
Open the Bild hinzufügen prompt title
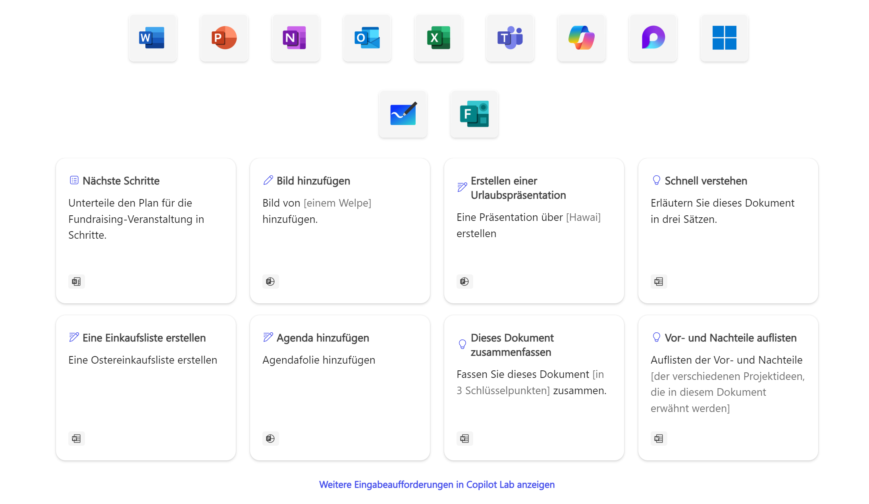click(313, 181)
